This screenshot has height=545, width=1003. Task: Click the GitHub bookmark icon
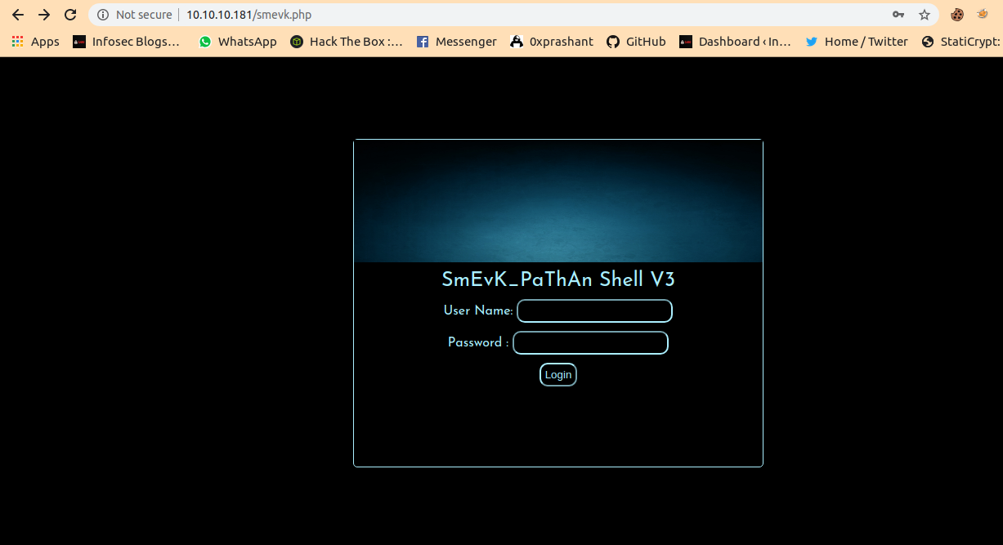click(x=612, y=41)
